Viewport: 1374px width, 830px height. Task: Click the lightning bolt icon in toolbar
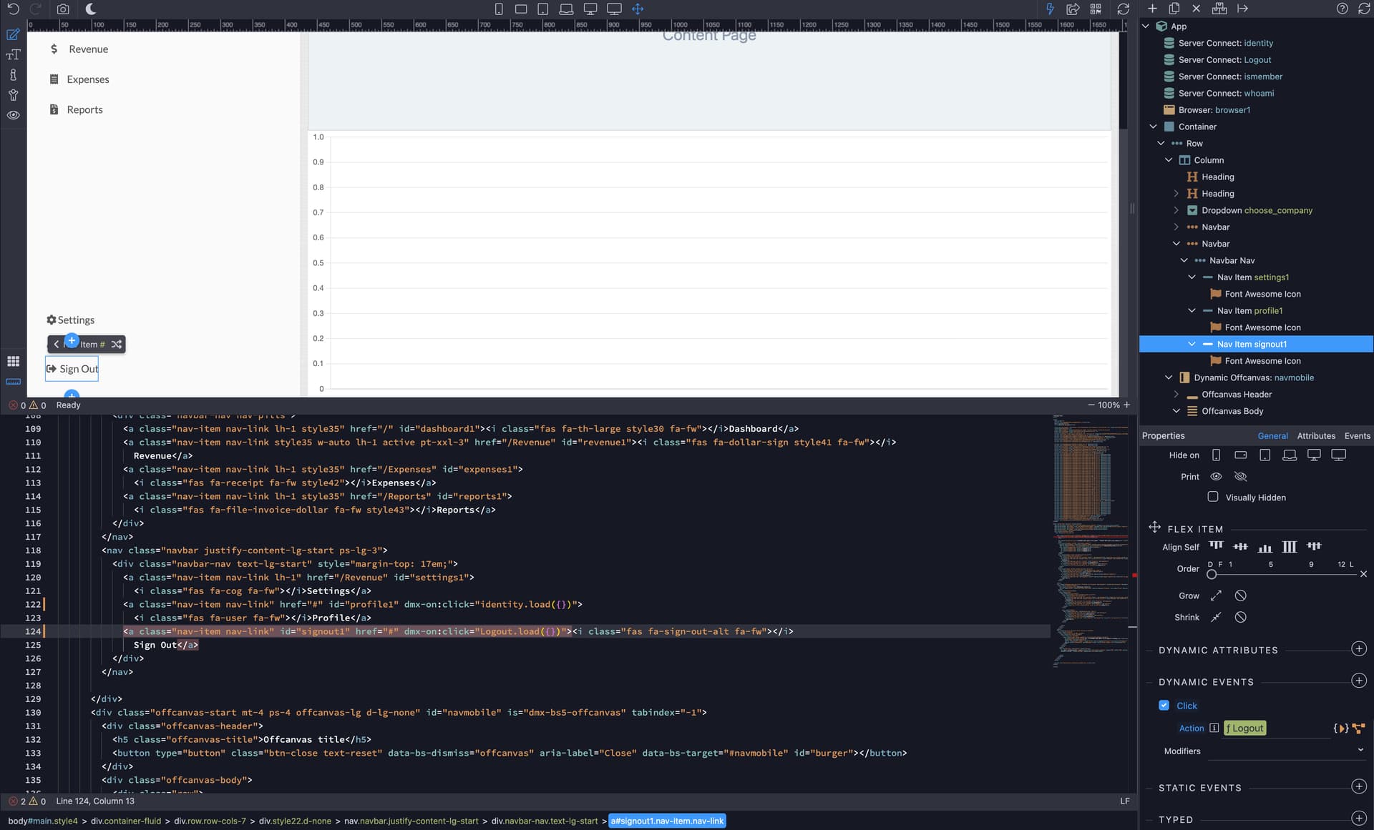[1050, 9]
